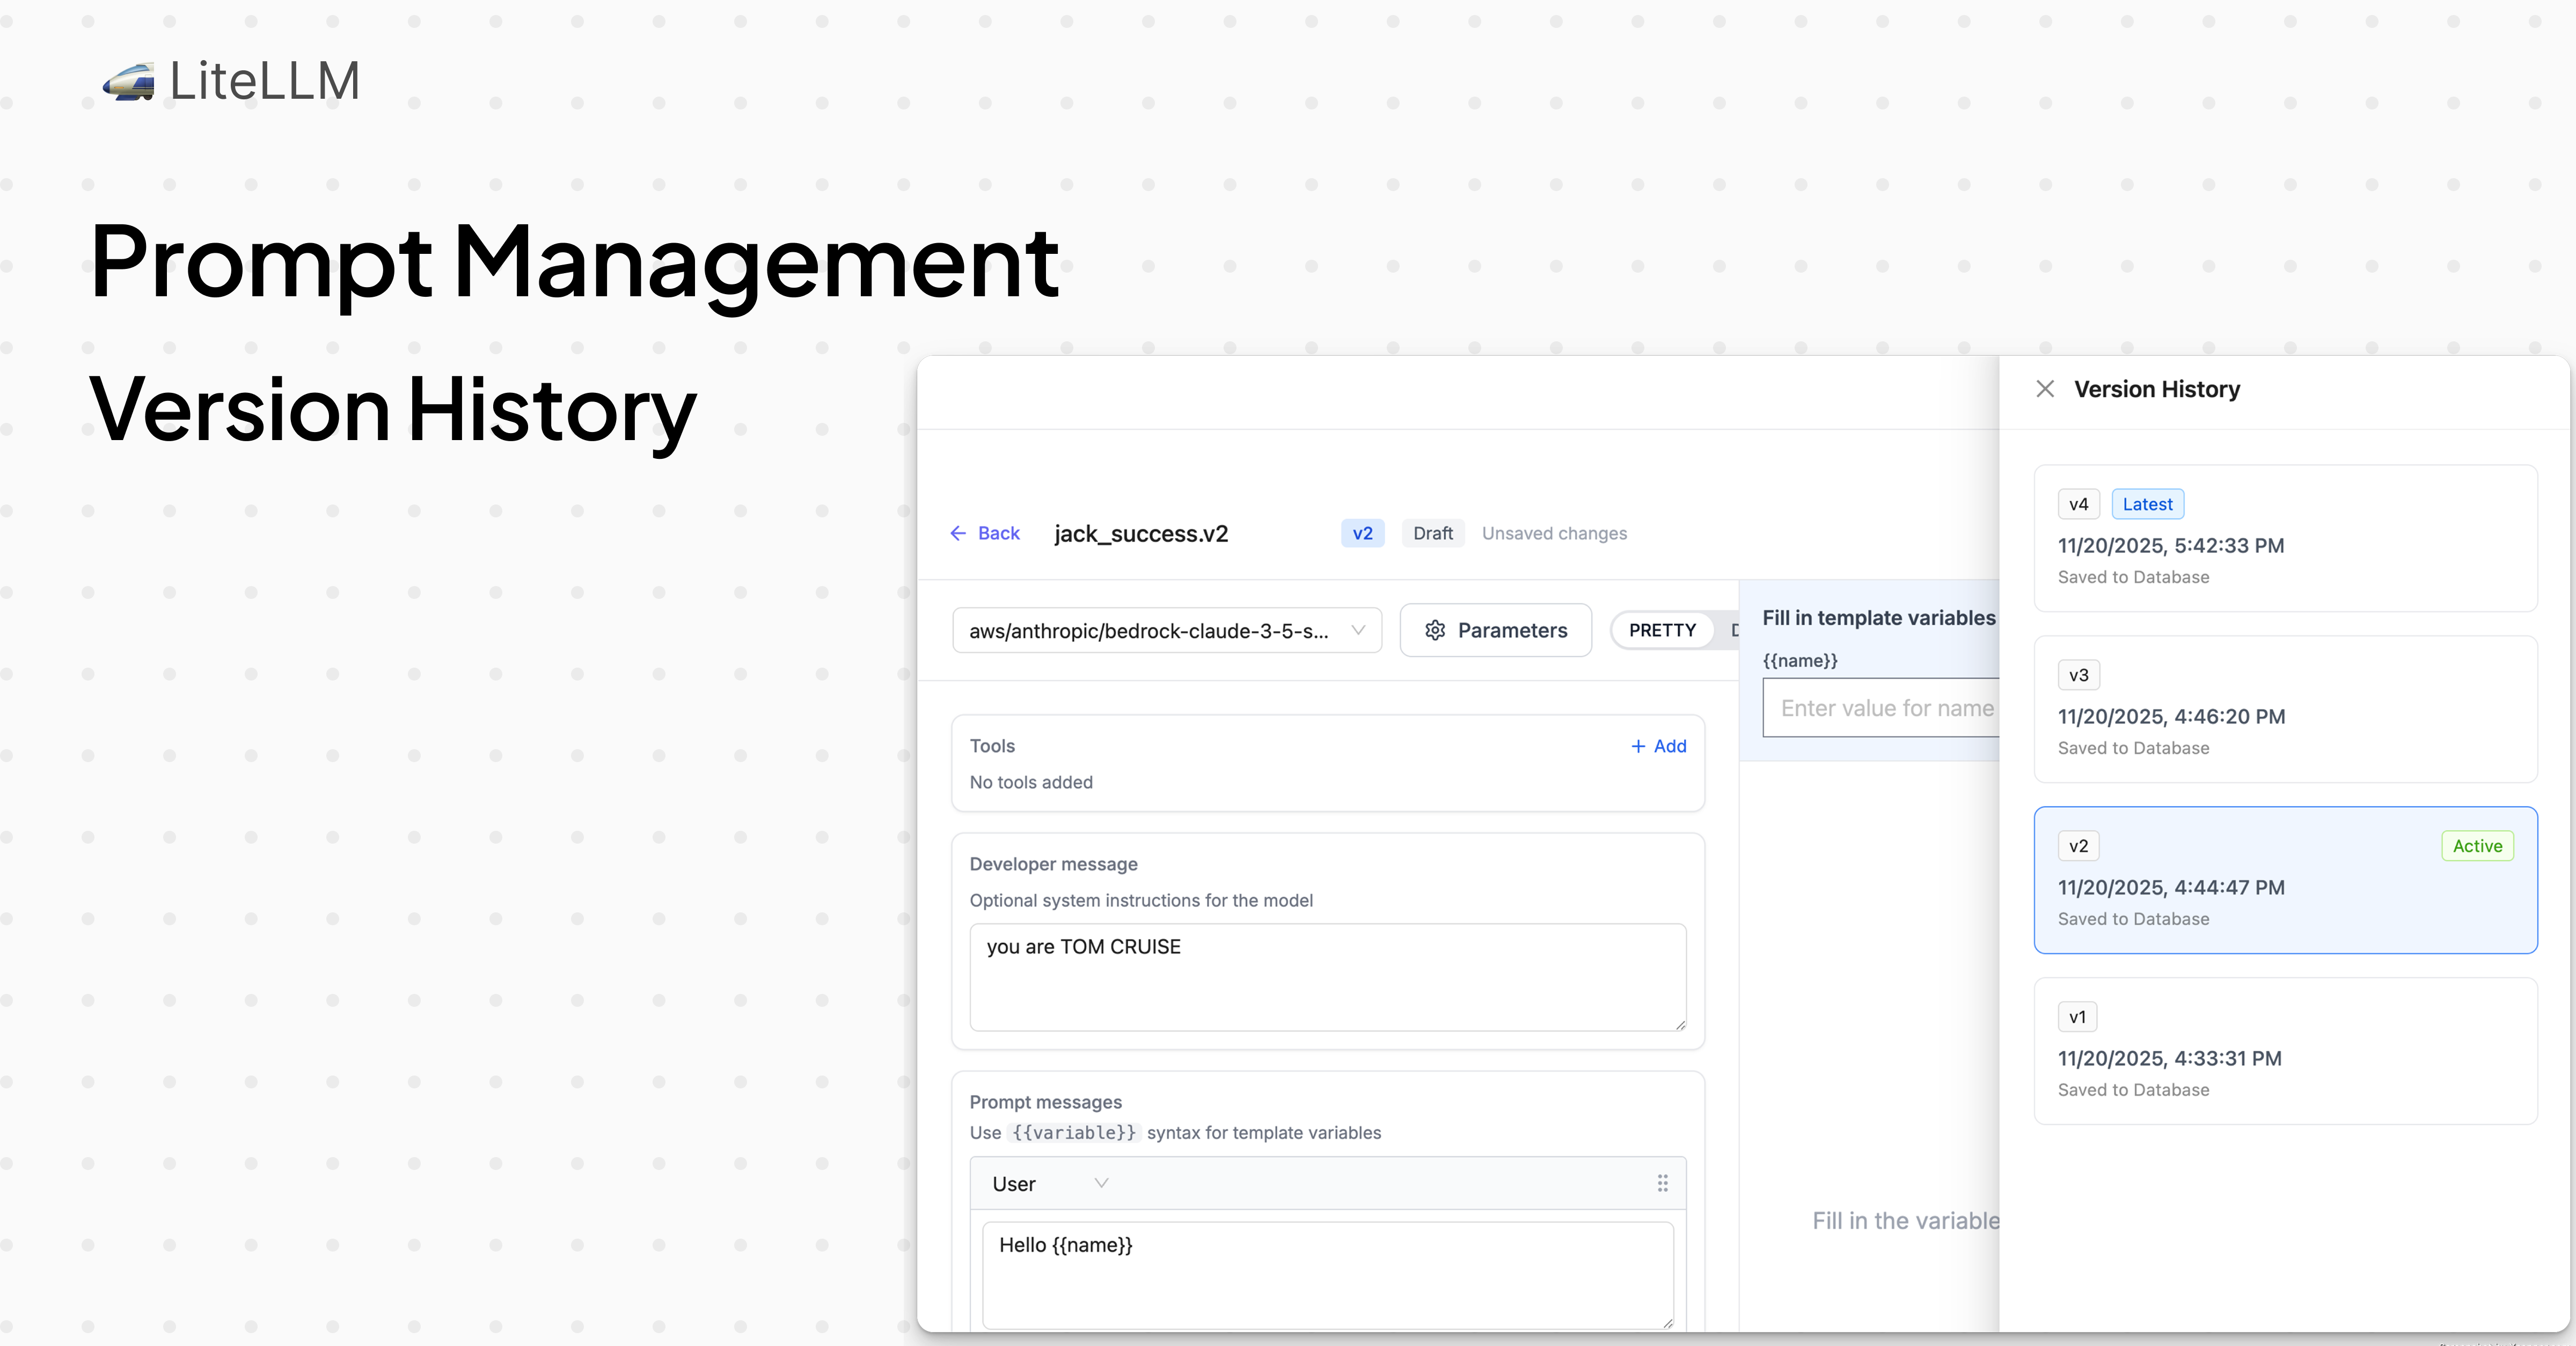Click the v2 version badge in header
The height and width of the screenshot is (1346, 2576).
1362,533
